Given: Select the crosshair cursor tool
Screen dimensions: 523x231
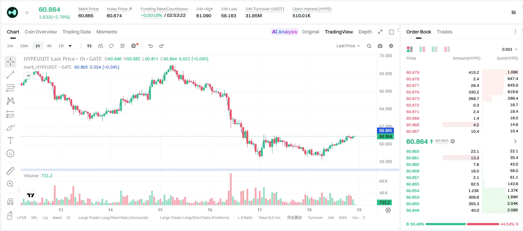Looking at the screenshot, I should [10, 62].
